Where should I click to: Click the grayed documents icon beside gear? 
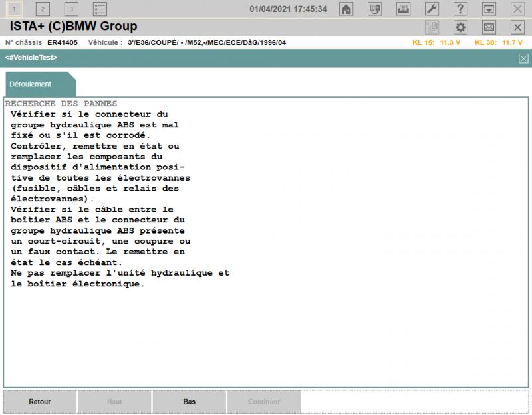[x=432, y=27]
